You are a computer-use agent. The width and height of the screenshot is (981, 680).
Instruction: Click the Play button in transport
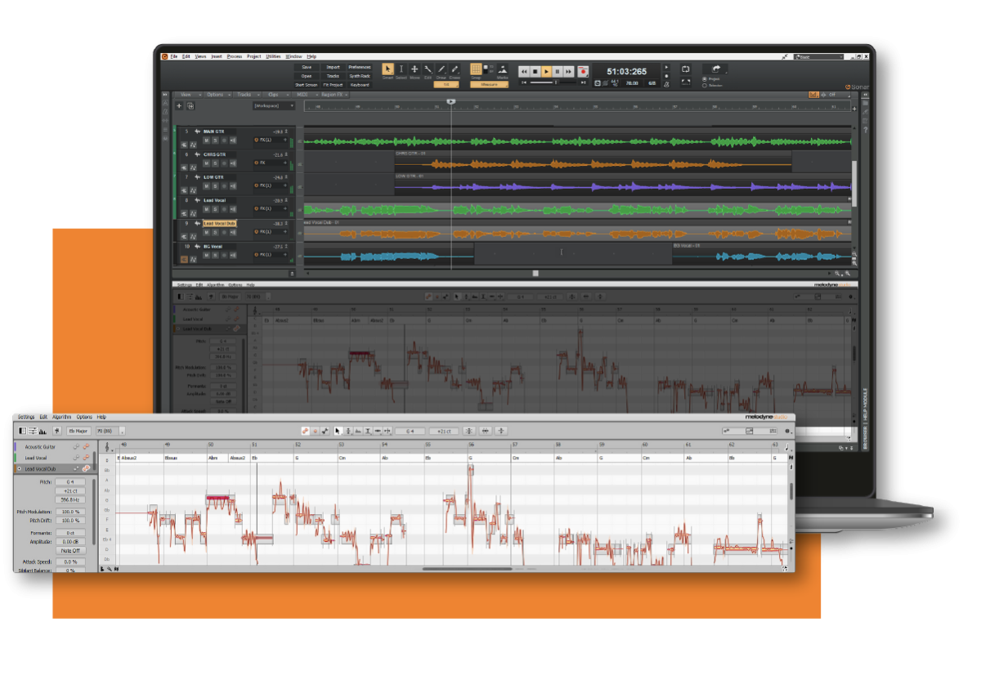coord(547,72)
